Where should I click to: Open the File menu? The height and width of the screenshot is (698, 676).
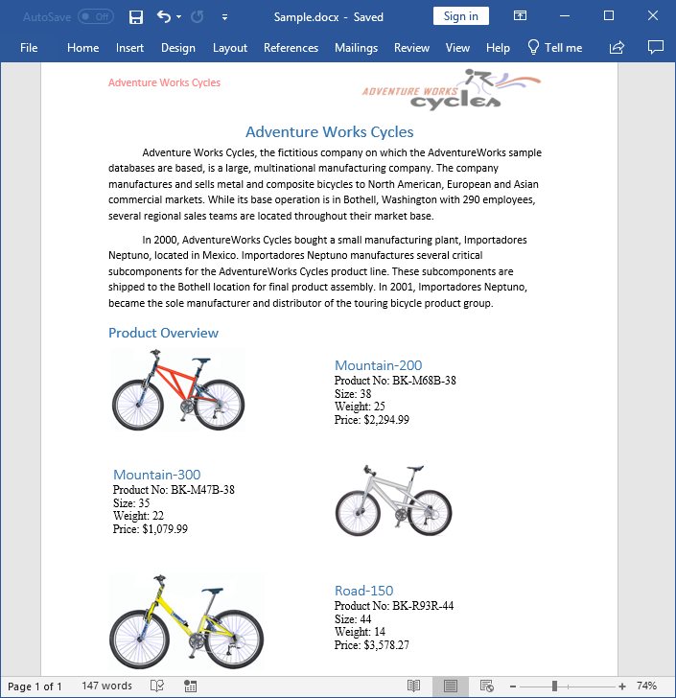29,48
